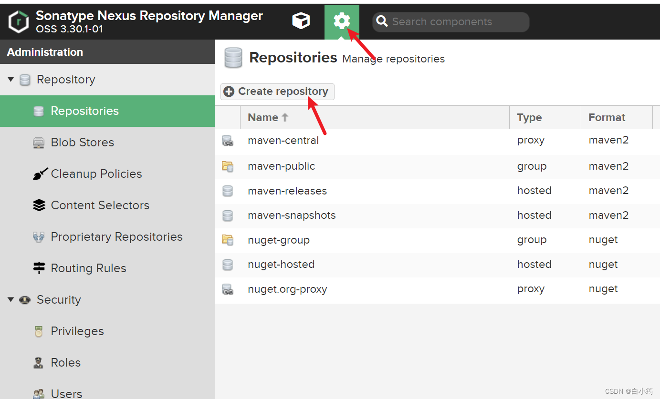660x399 pixels.
Task: Click the magnifier icon in search box
Action: 382,21
